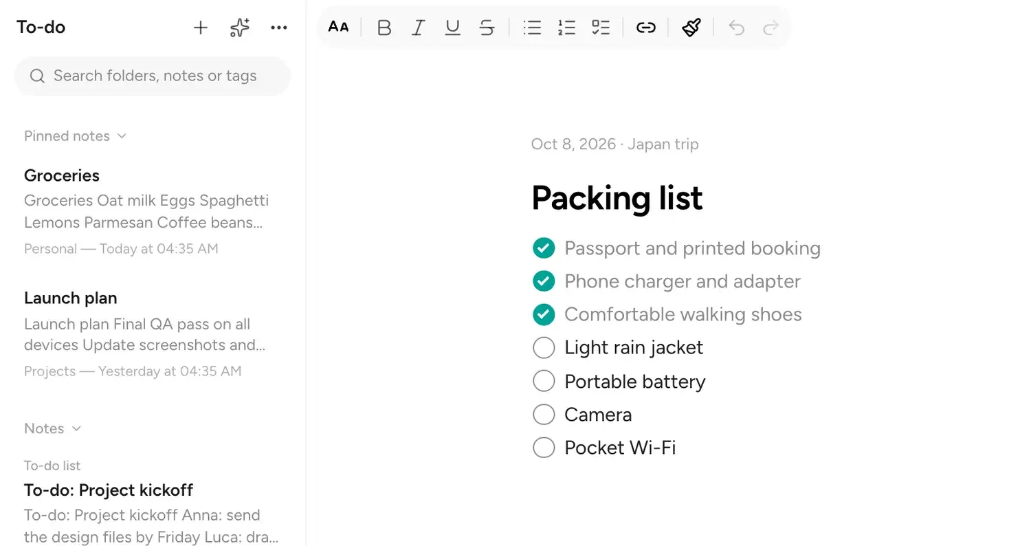Screen dimensions: 1031x546
Task: Open the Groceries pinned note
Action: tap(152, 211)
